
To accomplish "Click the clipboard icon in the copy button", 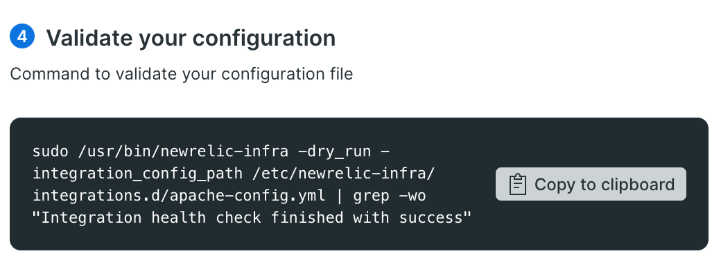I will 517,184.
